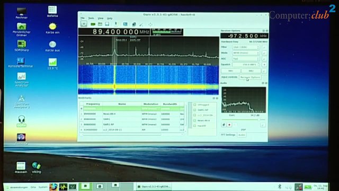Click the NB2 noise blanker button
The image size is (339, 191).
251,71
